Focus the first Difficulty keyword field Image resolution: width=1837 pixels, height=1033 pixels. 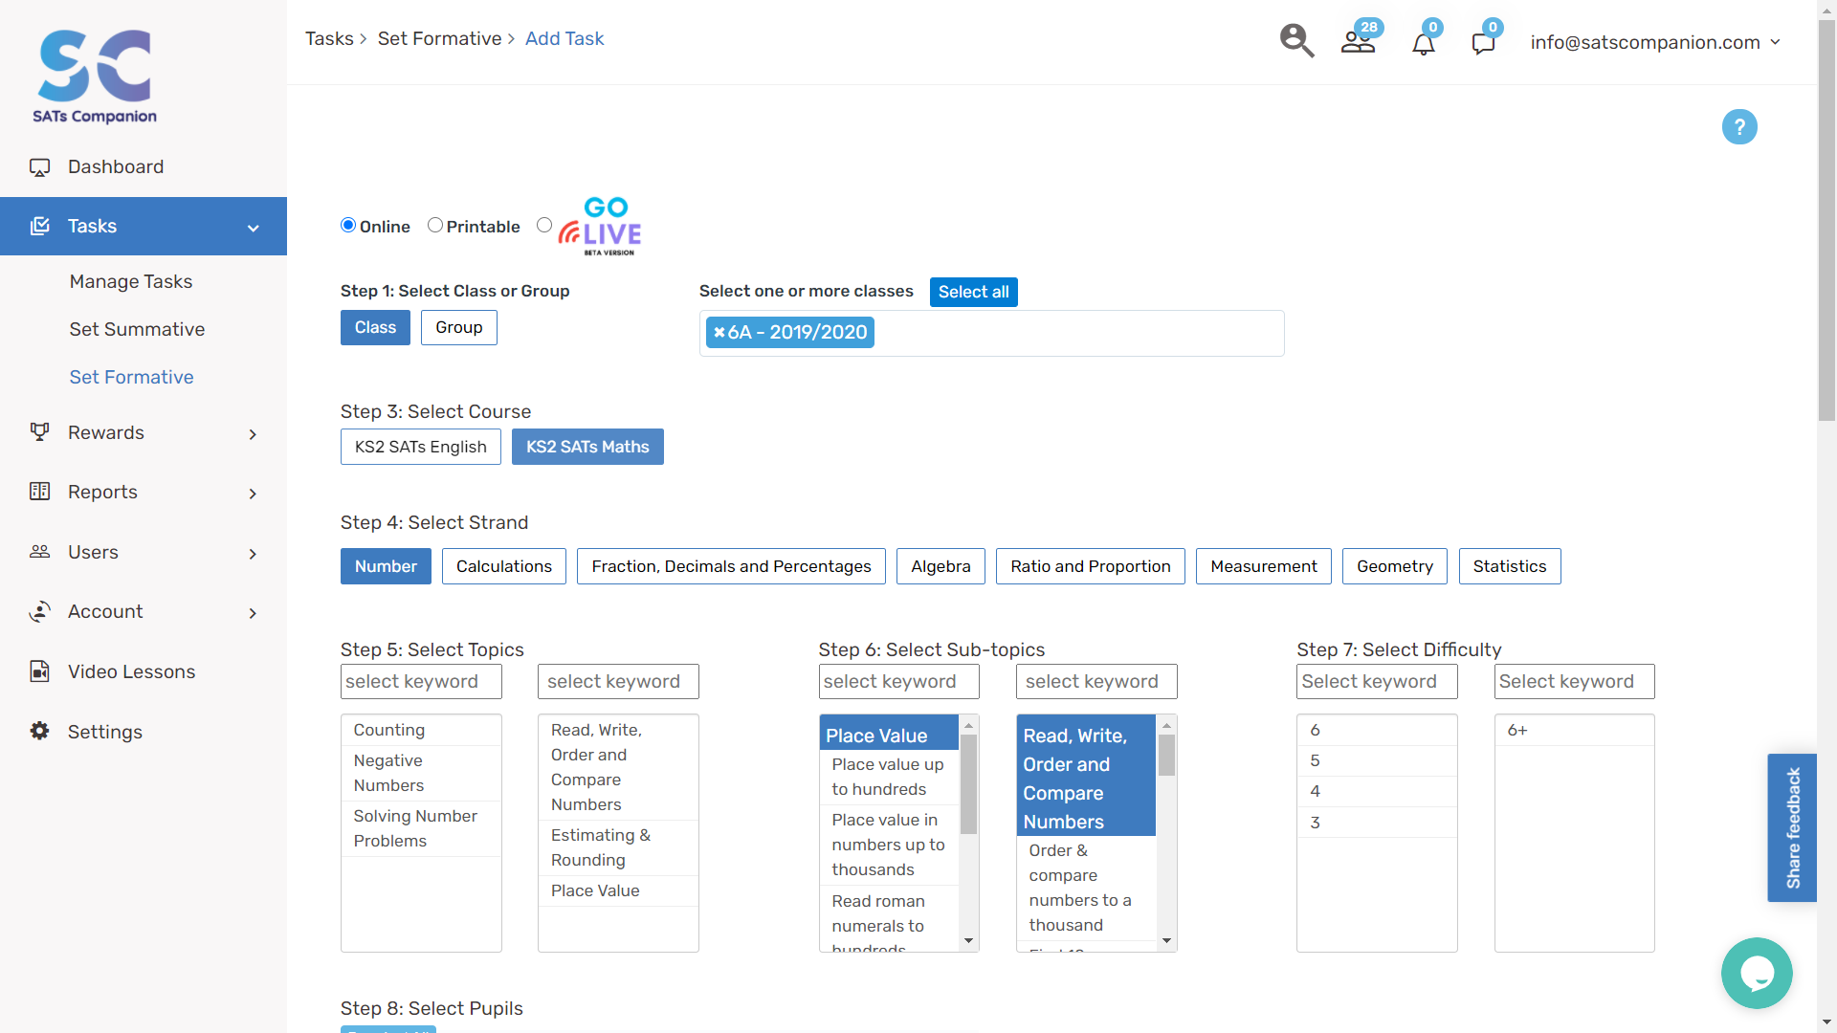1377,682
